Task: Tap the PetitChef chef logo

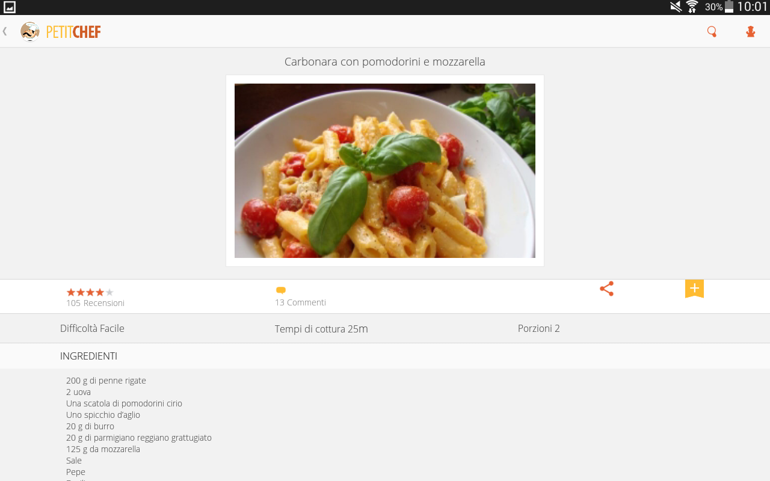Action: (x=30, y=31)
